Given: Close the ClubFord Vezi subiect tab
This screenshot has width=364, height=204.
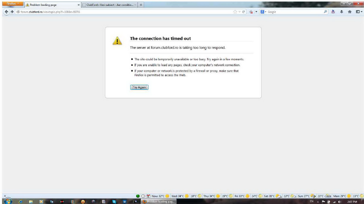Looking at the screenshot, I should point(135,5).
